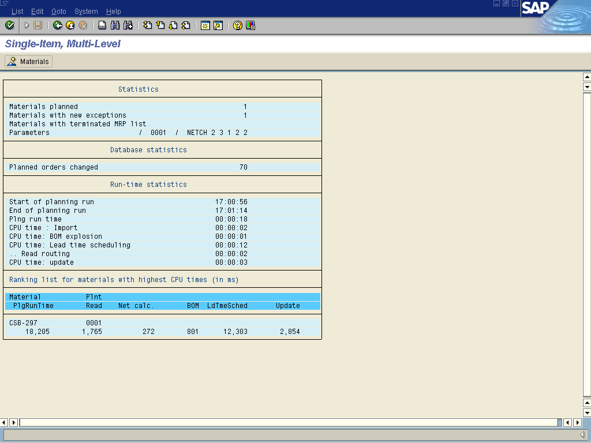
Task: Click the '.. Read routing' row
Action: tap(162, 254)
